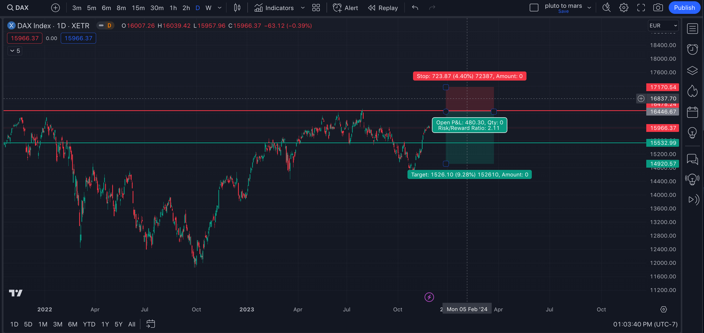Viewport: 704px width, 333px height.
Task: Expand the collapsed 5 indicators legend
Action: (15, 51)
